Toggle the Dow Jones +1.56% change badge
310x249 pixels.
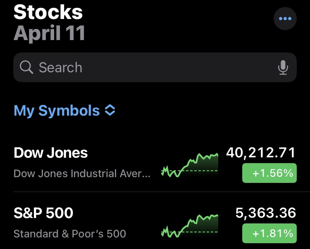click(269, 173)
